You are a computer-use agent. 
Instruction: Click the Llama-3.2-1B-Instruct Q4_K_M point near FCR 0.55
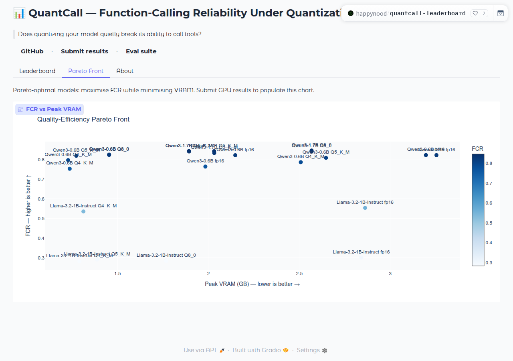[x=83, y=211]
